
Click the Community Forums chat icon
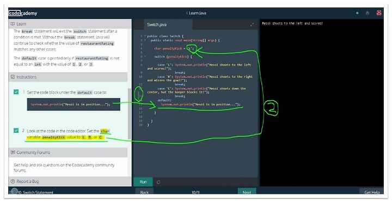point(13,152)
